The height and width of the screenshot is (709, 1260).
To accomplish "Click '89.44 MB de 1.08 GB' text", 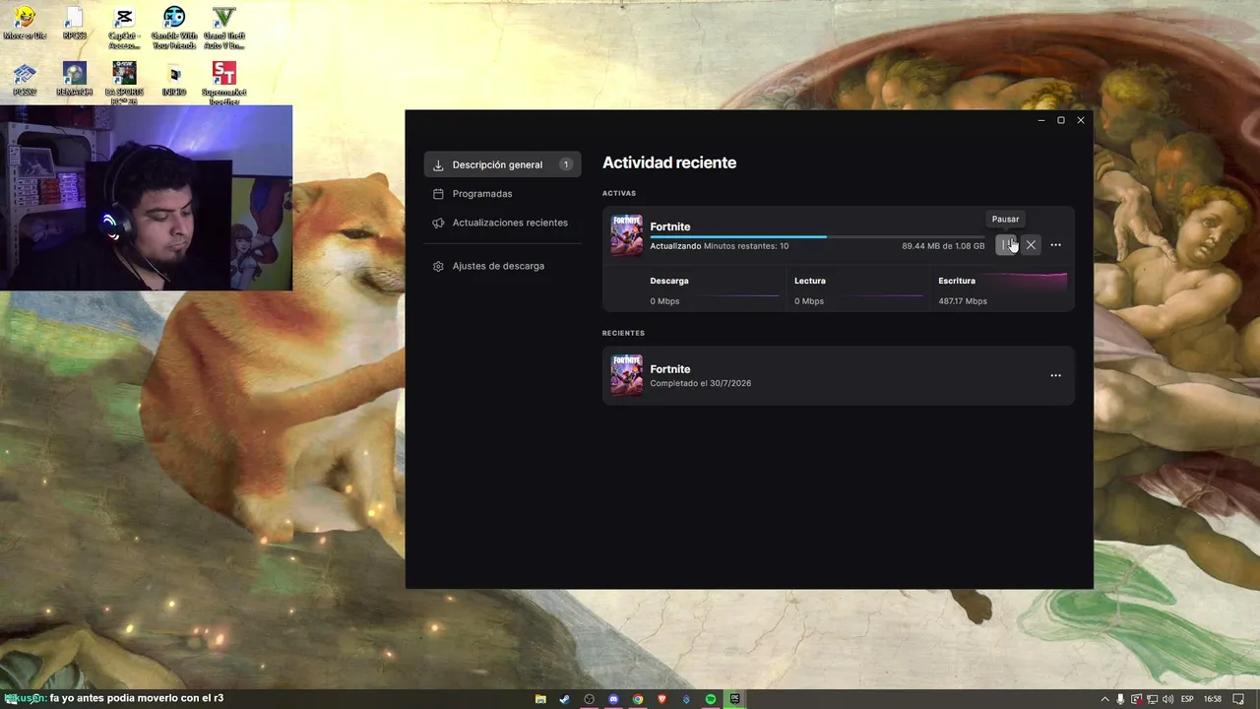I will (x=943, y=246).
